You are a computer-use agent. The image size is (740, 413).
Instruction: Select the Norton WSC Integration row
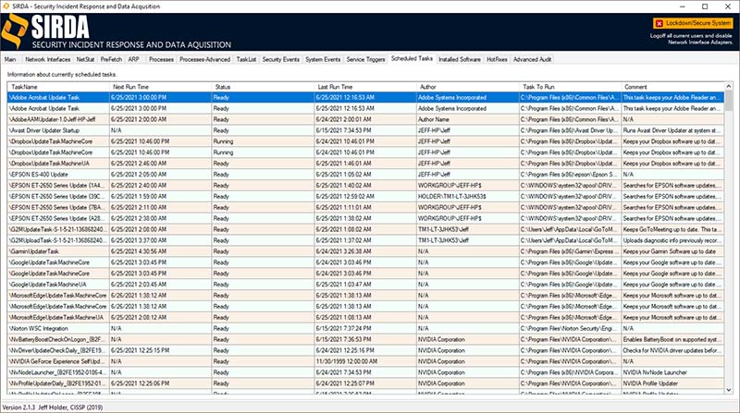365,329
